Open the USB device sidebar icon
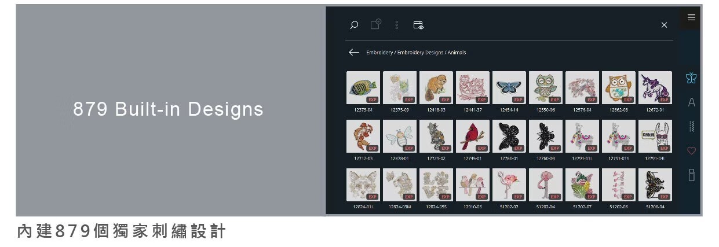This screenshot has height=247, width=719. (691, 175)
